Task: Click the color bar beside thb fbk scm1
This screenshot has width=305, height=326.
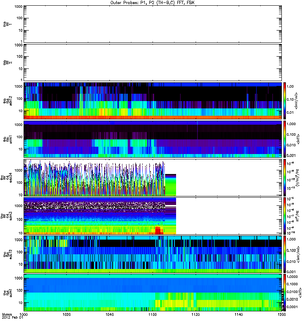Action: pyautogui.click(x=285, y=139)
